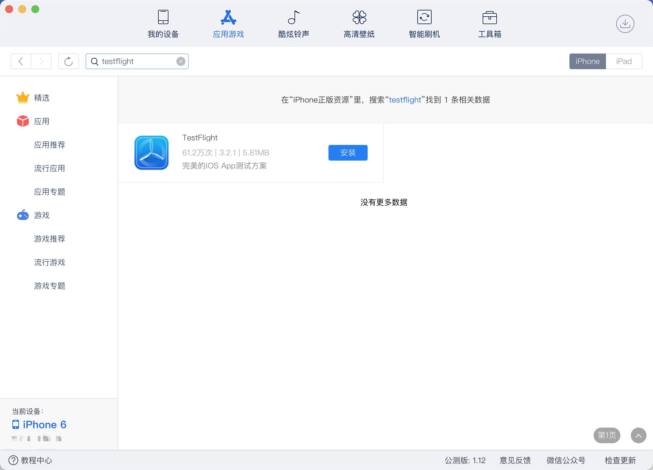Image resolution: width=653 pixels, height=470 pixels.
Task: Switch device filter to iPhone
Action: coord(587,61)
